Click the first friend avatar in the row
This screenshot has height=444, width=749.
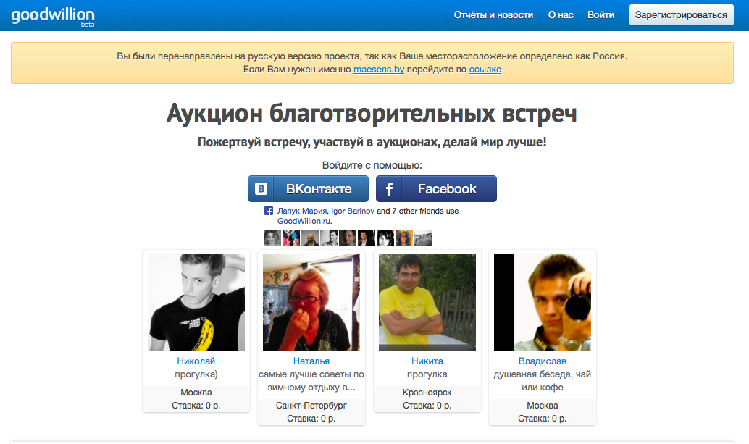(x=272, y=238)
